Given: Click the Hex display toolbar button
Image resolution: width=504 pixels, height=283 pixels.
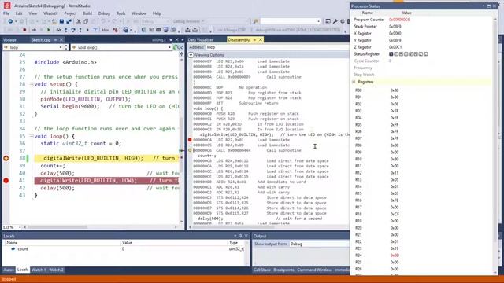Looking at the screenshot, I should point(105,30).
